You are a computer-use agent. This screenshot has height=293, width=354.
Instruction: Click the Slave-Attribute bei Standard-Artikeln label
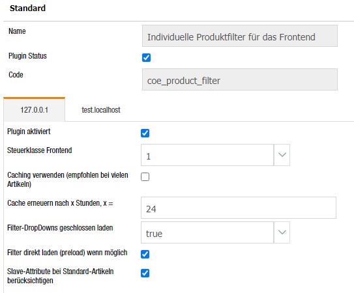[x=60, y=276]
